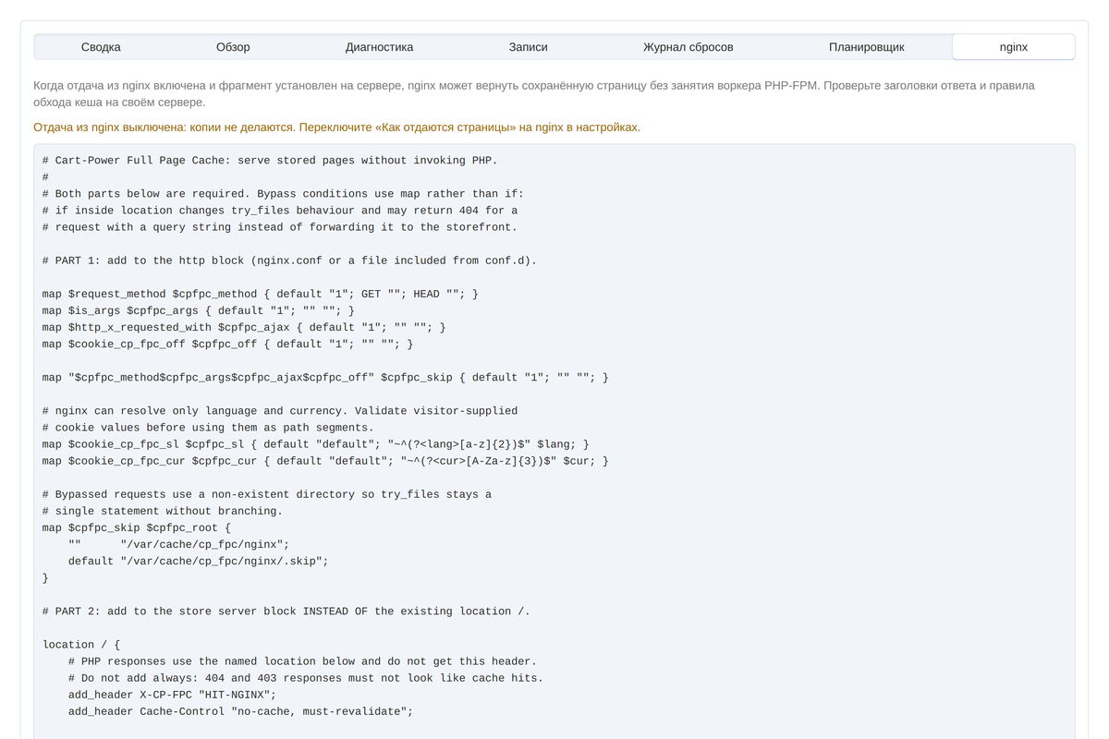
Task: Click the 'add_header Cache-Control' line
Action: pos(240,711)
